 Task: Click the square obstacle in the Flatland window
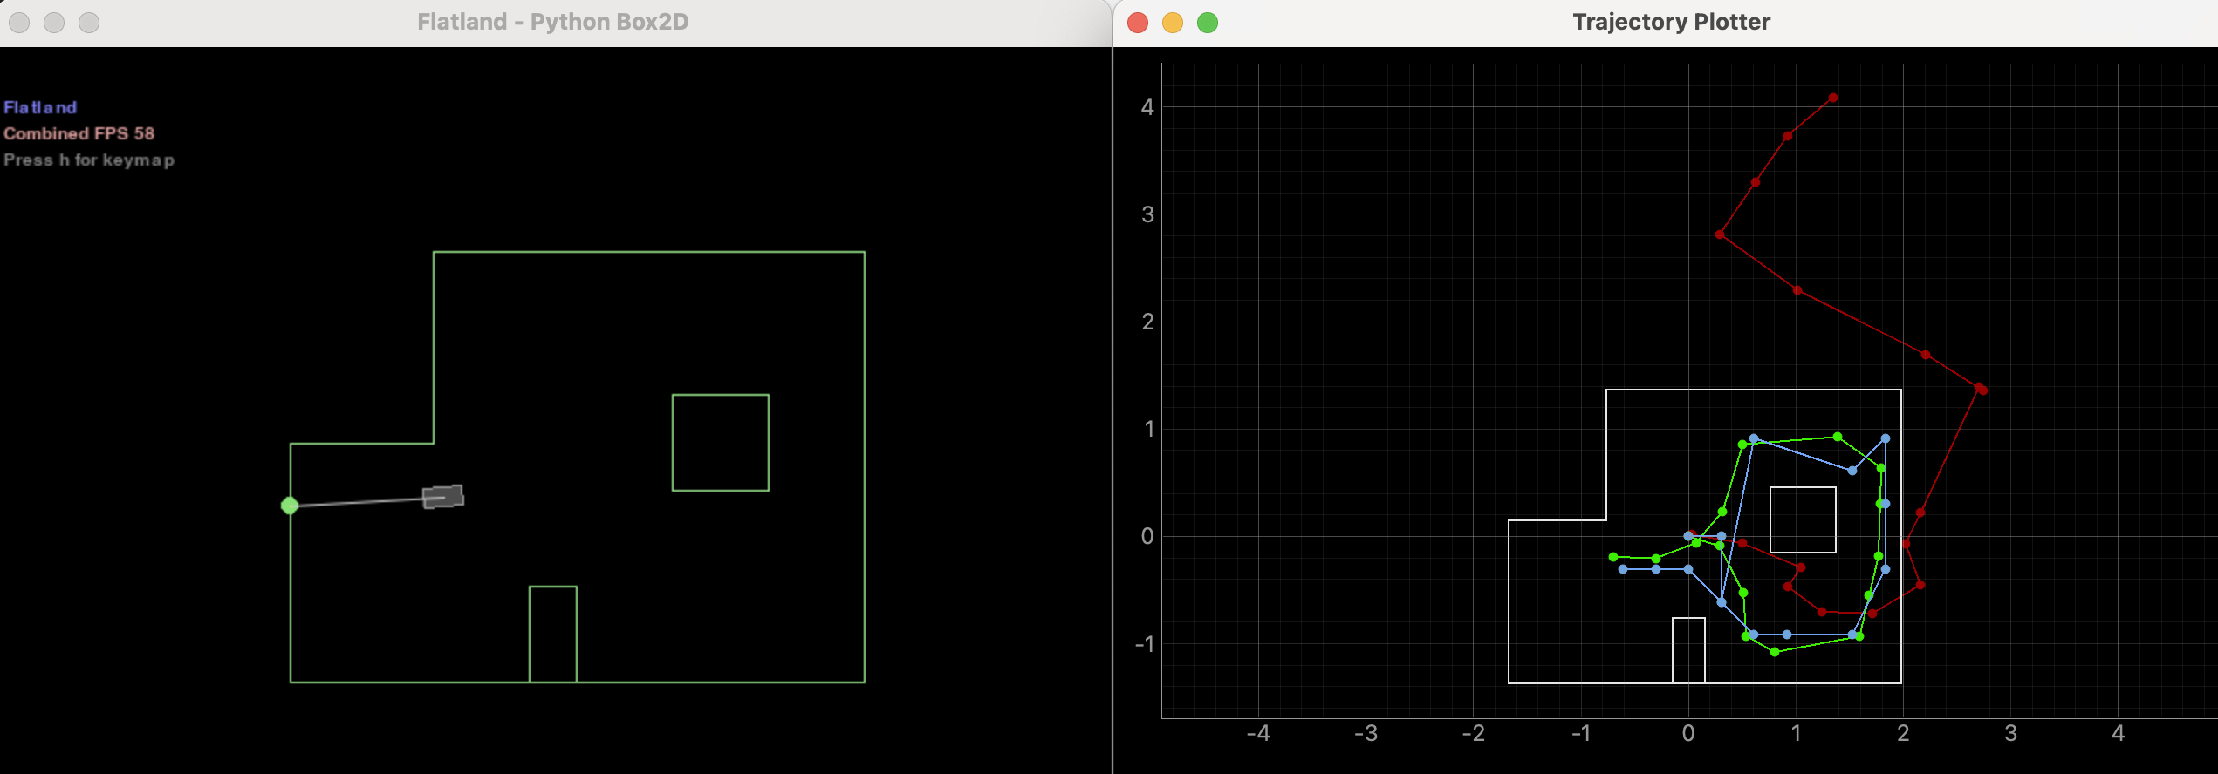pyautogui.click(x=721, y=443)
